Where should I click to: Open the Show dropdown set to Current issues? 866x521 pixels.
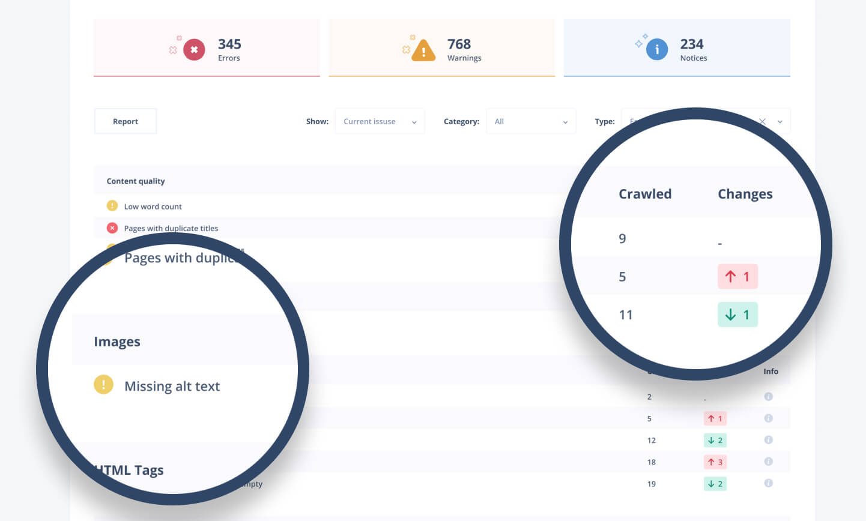pyautogui.click(x=380, y=121)
